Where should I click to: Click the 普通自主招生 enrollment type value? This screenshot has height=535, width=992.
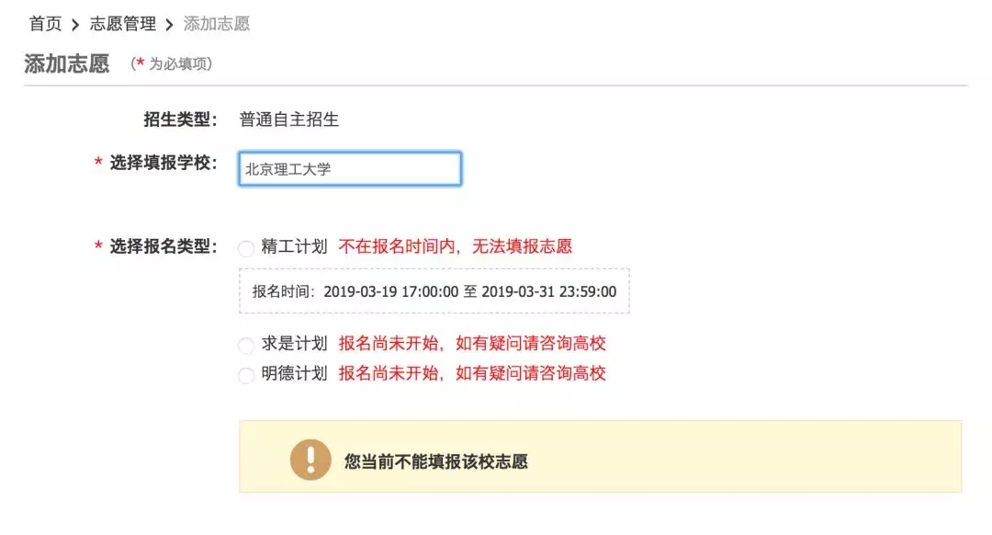click(289, 120)
